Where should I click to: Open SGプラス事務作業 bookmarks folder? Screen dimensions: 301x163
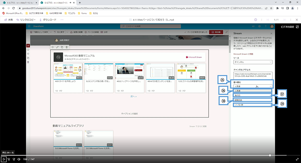34,13
